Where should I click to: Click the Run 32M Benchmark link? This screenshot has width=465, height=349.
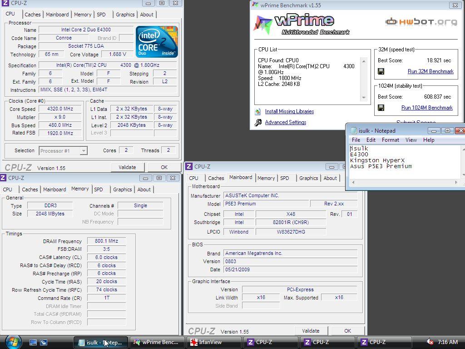click(x=430, y=71)
